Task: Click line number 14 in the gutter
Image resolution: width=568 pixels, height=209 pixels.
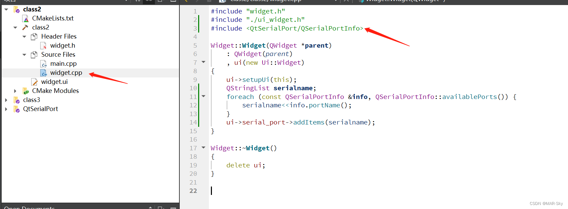Action: pos(193,122)
